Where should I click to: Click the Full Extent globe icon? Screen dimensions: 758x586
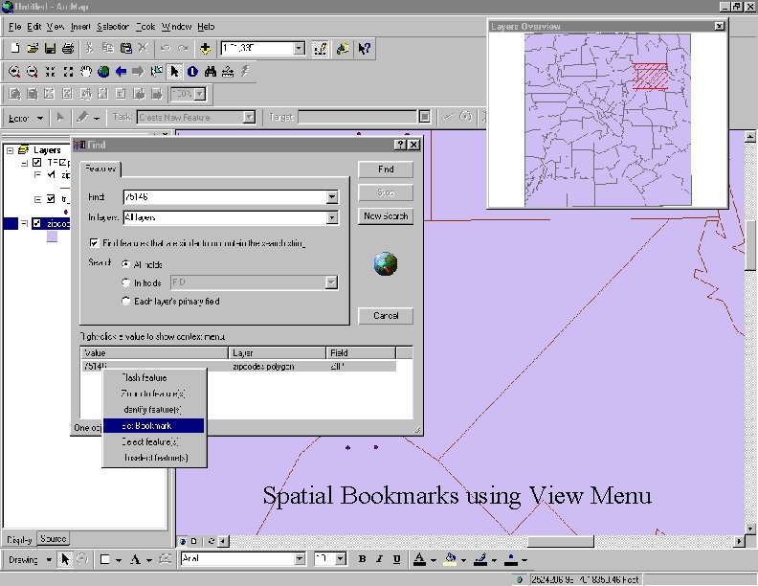103,72
